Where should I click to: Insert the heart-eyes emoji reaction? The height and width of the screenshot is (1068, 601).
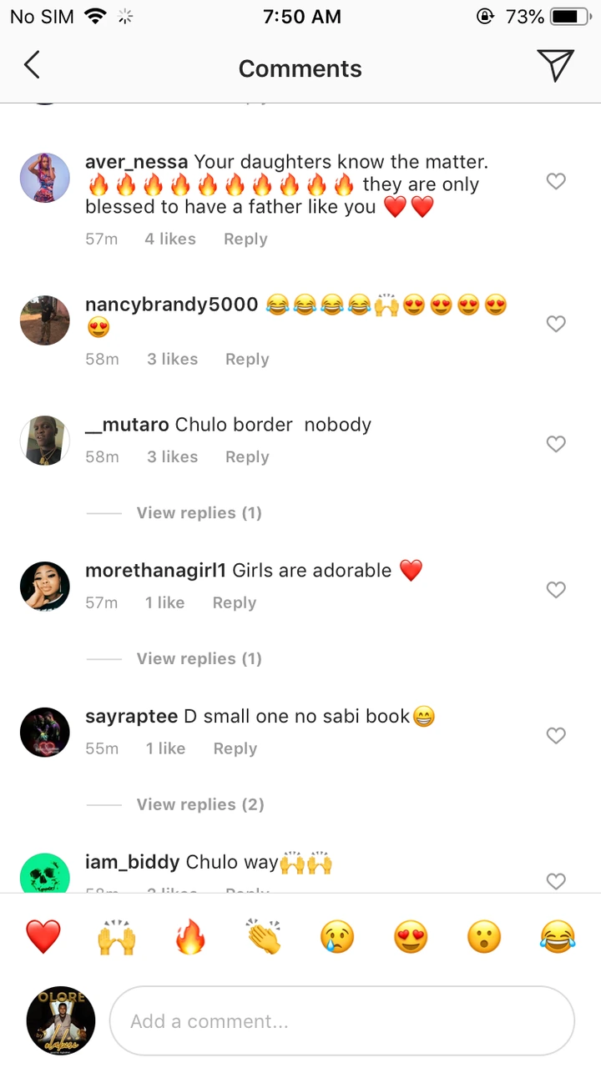pyautogui.click(x=411, y=937)
